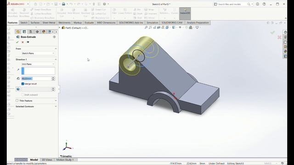Viewport: 294px width, 165px height.
Task: Click the Previous View icon
Action: (x=154, y=27)
